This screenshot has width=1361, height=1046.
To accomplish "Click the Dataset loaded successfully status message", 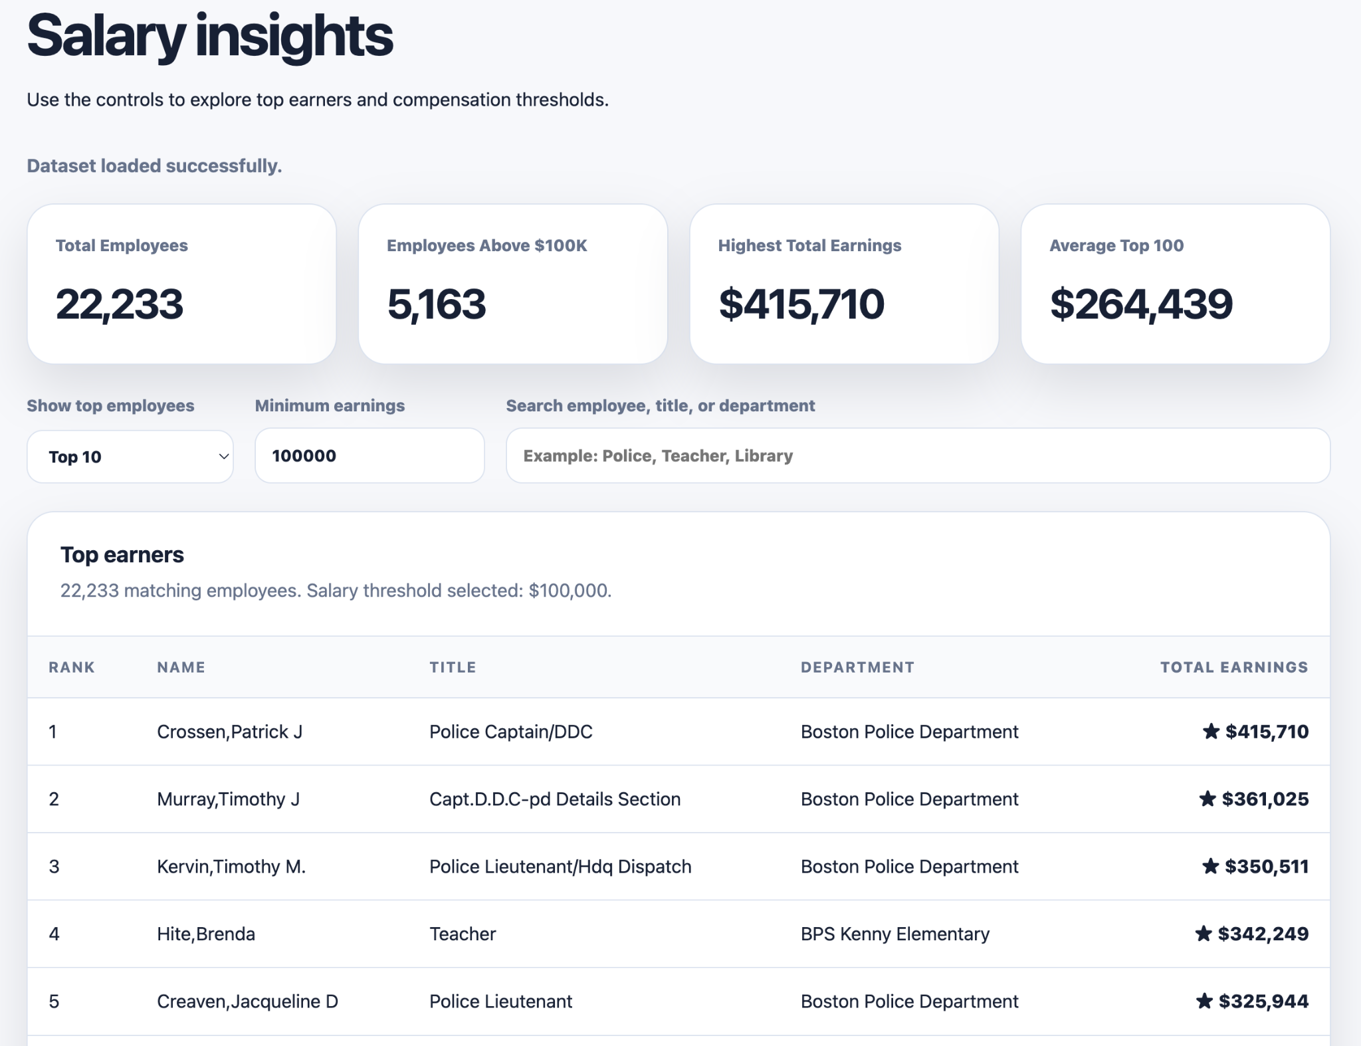I will click(154, 165).
